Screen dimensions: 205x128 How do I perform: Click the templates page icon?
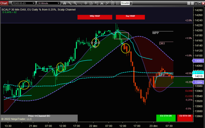(x=113, y=3)
